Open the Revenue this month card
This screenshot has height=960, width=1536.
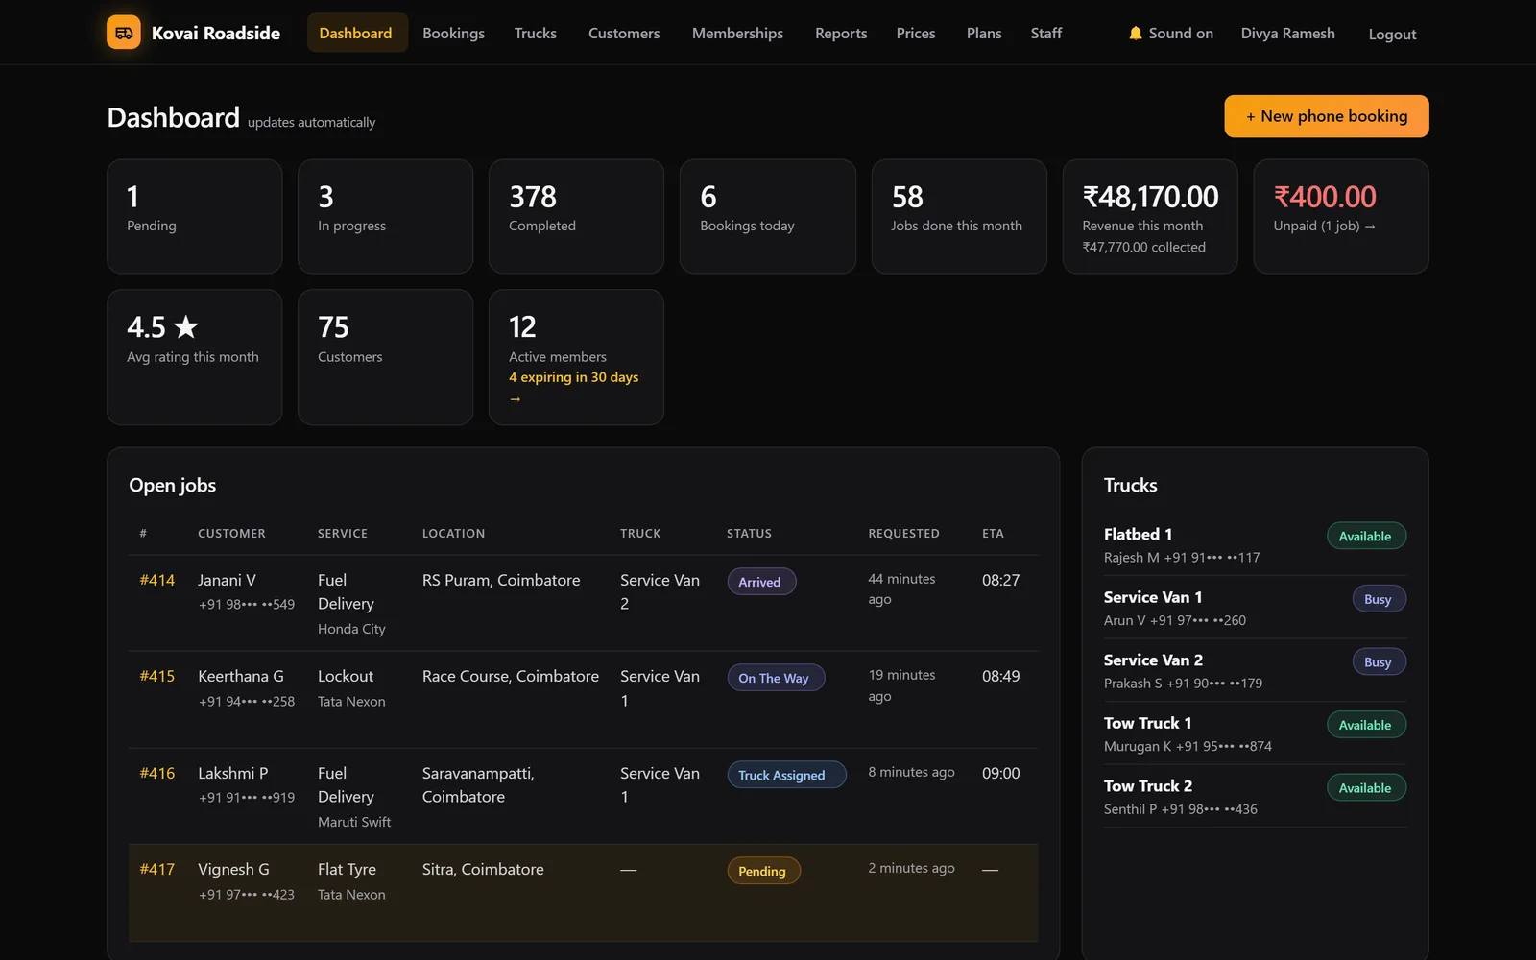tap(1150, 216)
